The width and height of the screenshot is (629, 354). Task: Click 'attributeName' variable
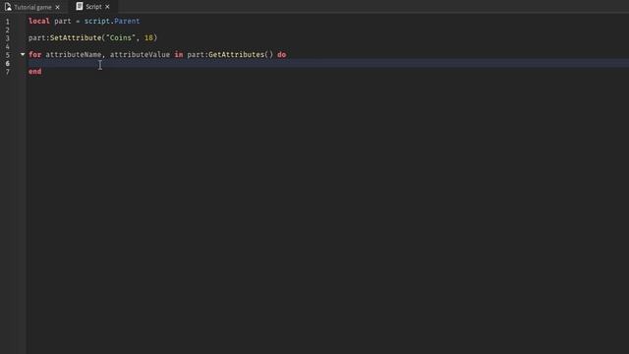tap(74, 54)
